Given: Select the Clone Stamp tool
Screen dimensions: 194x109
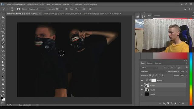Looking at the screenshot, I should pos(3,47).
